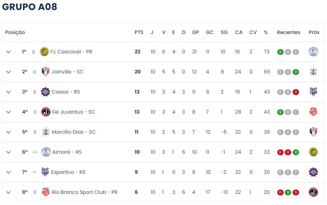
Task: Click the Aimoré club badge icon
Action: coord(46,152)
